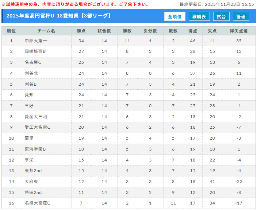
Task: Open the 愛産大三河 team entry
Action: 36,117
